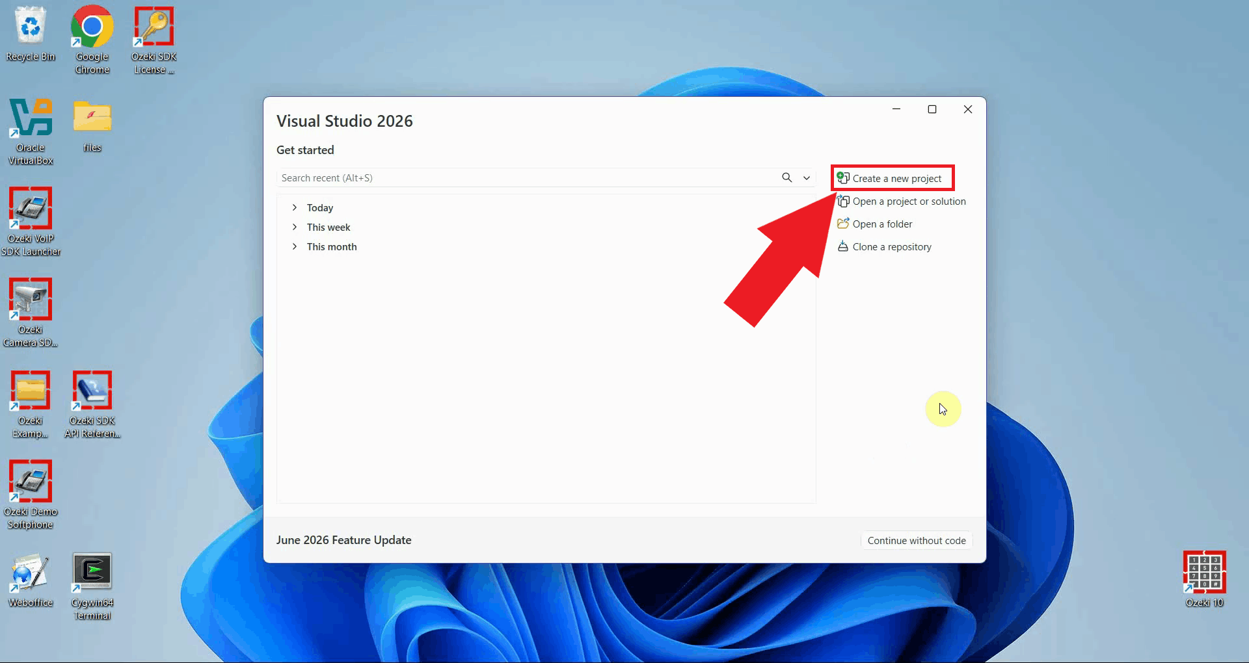1249x663 pixels.
Task: Select the Ozeki Examples folder icon
Action: pyautogui.click(x=31, y=404)
